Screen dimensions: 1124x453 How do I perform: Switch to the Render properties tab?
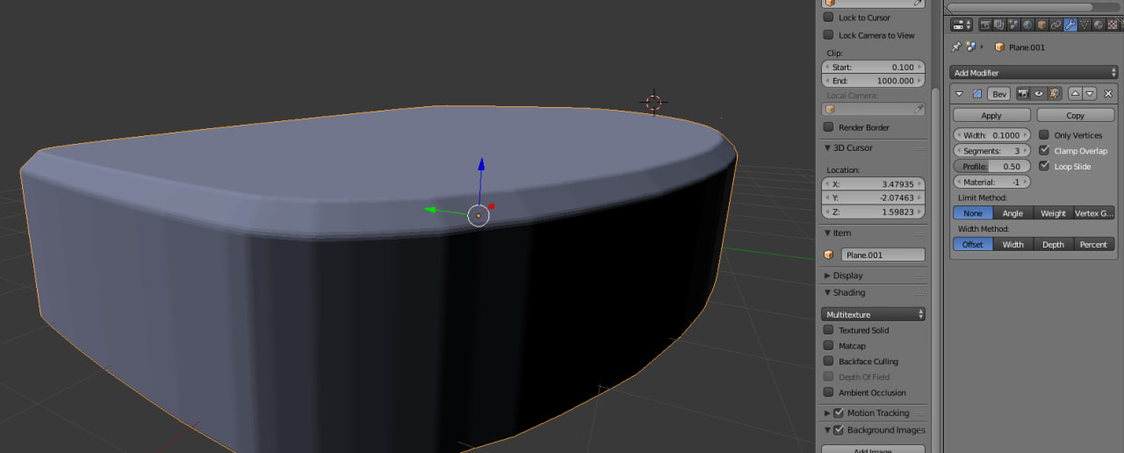click(x=985, y=25)
